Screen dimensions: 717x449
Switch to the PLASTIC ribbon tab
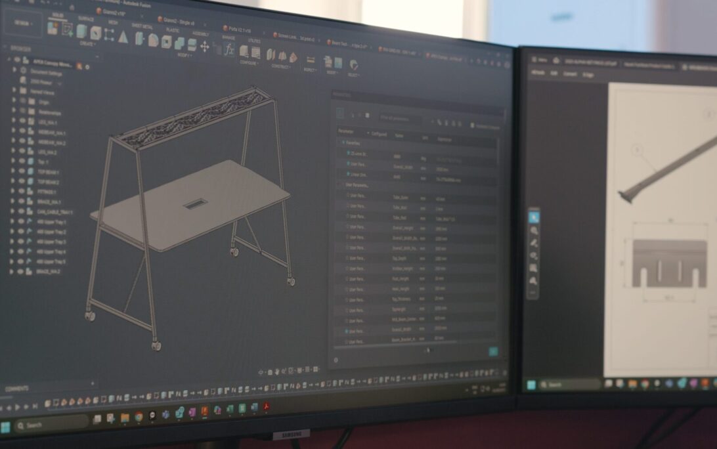tap(173, 30)
